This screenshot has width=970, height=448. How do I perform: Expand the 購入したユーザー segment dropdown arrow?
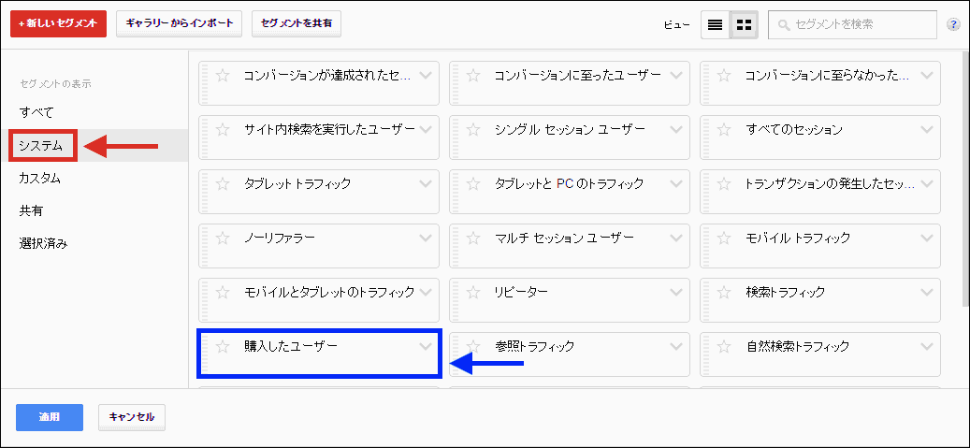(426, 346)
